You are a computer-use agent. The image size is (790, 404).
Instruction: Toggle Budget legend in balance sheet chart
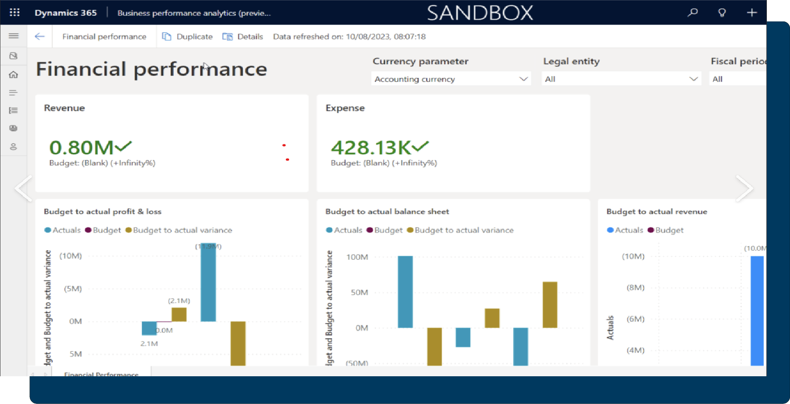pos(385,230)
